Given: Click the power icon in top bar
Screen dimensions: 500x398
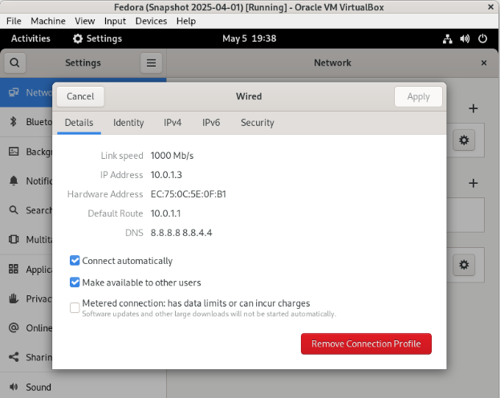Looking at the screenshot, I should pos(482,39).
